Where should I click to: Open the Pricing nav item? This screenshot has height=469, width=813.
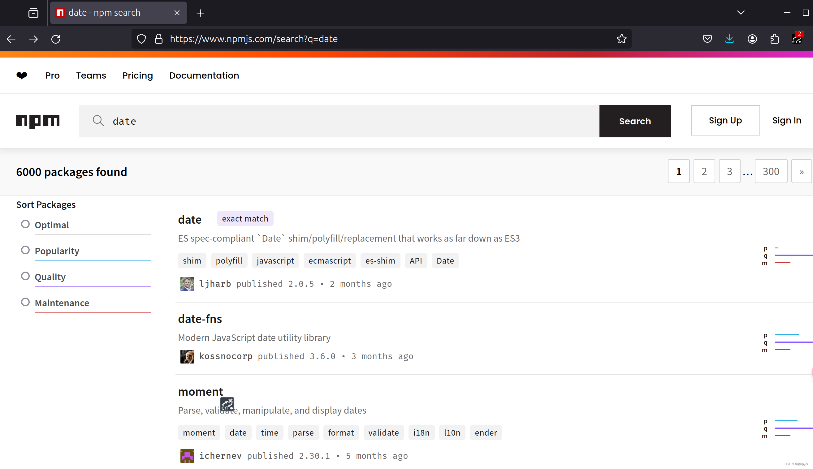click(x=138, y=75)
